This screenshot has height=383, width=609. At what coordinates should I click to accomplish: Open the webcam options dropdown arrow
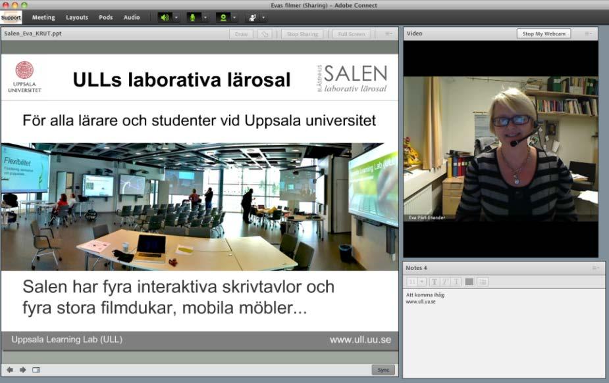pyautogui.click(x=234, y=18)
